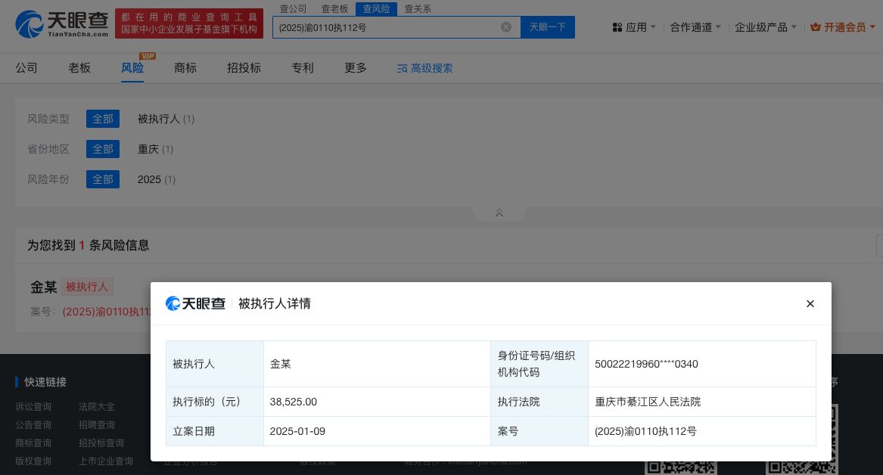Click the red slogan banner near logo
The width and height of the screenshot is (883, 475).
click(x=189, y=23)
